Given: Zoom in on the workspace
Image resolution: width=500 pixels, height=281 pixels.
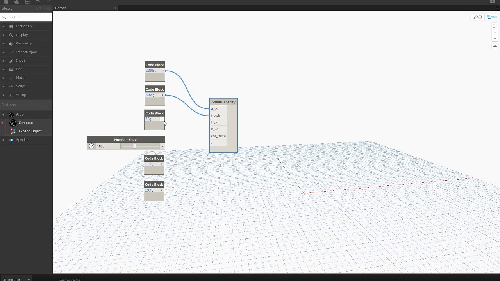Looking at the screenshot, I should point(495,32).
